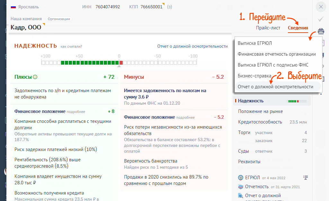This screenshot has height=201, width=329.
Task: Click the reliability scale indicator bar
Action: [119, 63]
